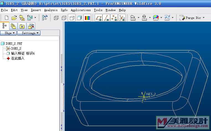Toggle datum points display
The width and height of the screenshot is (211, 131).
[x=114, y=18]
